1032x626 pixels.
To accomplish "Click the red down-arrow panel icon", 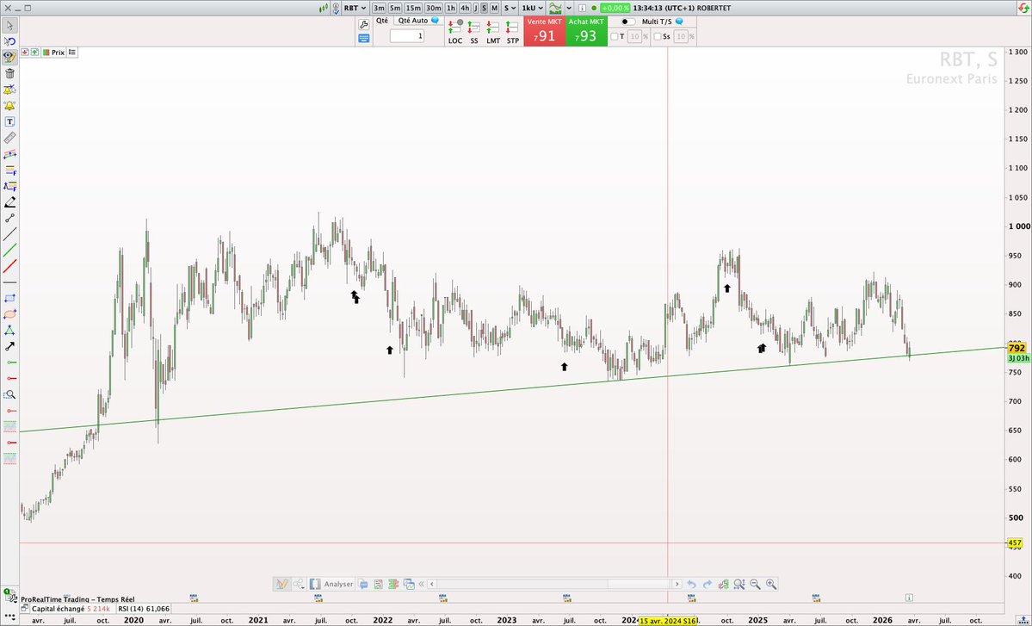I will [25, 52].
